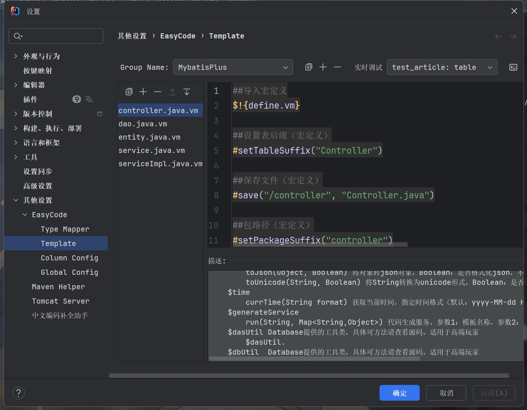Open the test_article: table dropdown
Image resolution: width=527 pixels, height=410 pixels.
(x=442, y=67)
